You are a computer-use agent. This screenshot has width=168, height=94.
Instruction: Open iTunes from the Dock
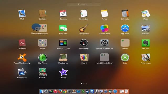click(55, 91)
